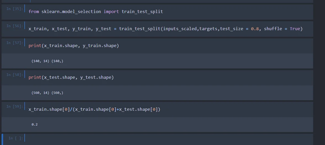This screenshot has width=325, height=145.
Task: Select cell via In [35] prompt
Action: [15, 9]
